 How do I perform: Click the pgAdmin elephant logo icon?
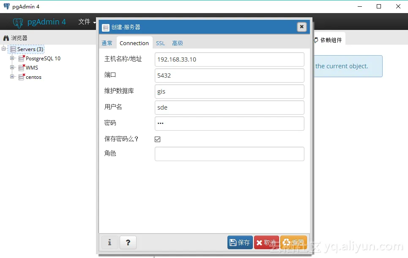click(x=18, y=23)
